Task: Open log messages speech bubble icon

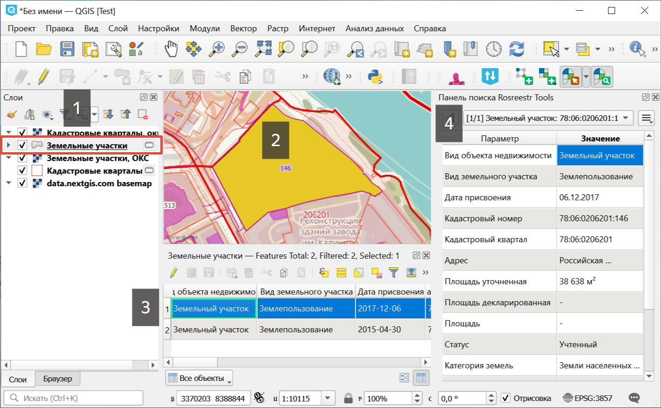Action: click(x=634, y=398)
